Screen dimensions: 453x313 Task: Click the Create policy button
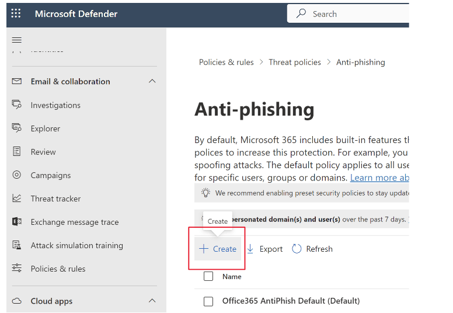point(218,249)
